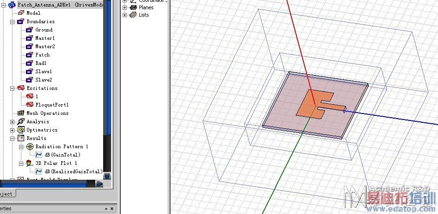The image size is (438, 214).
Task: Click the Analysis magnifier icon
Action: pos(21,121)
